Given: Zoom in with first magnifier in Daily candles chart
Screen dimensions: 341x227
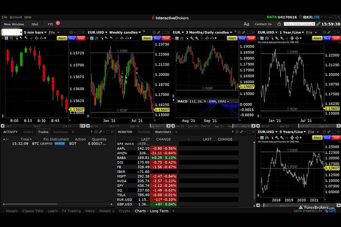Looking at the screenshot, I should [x=192, y=38].
